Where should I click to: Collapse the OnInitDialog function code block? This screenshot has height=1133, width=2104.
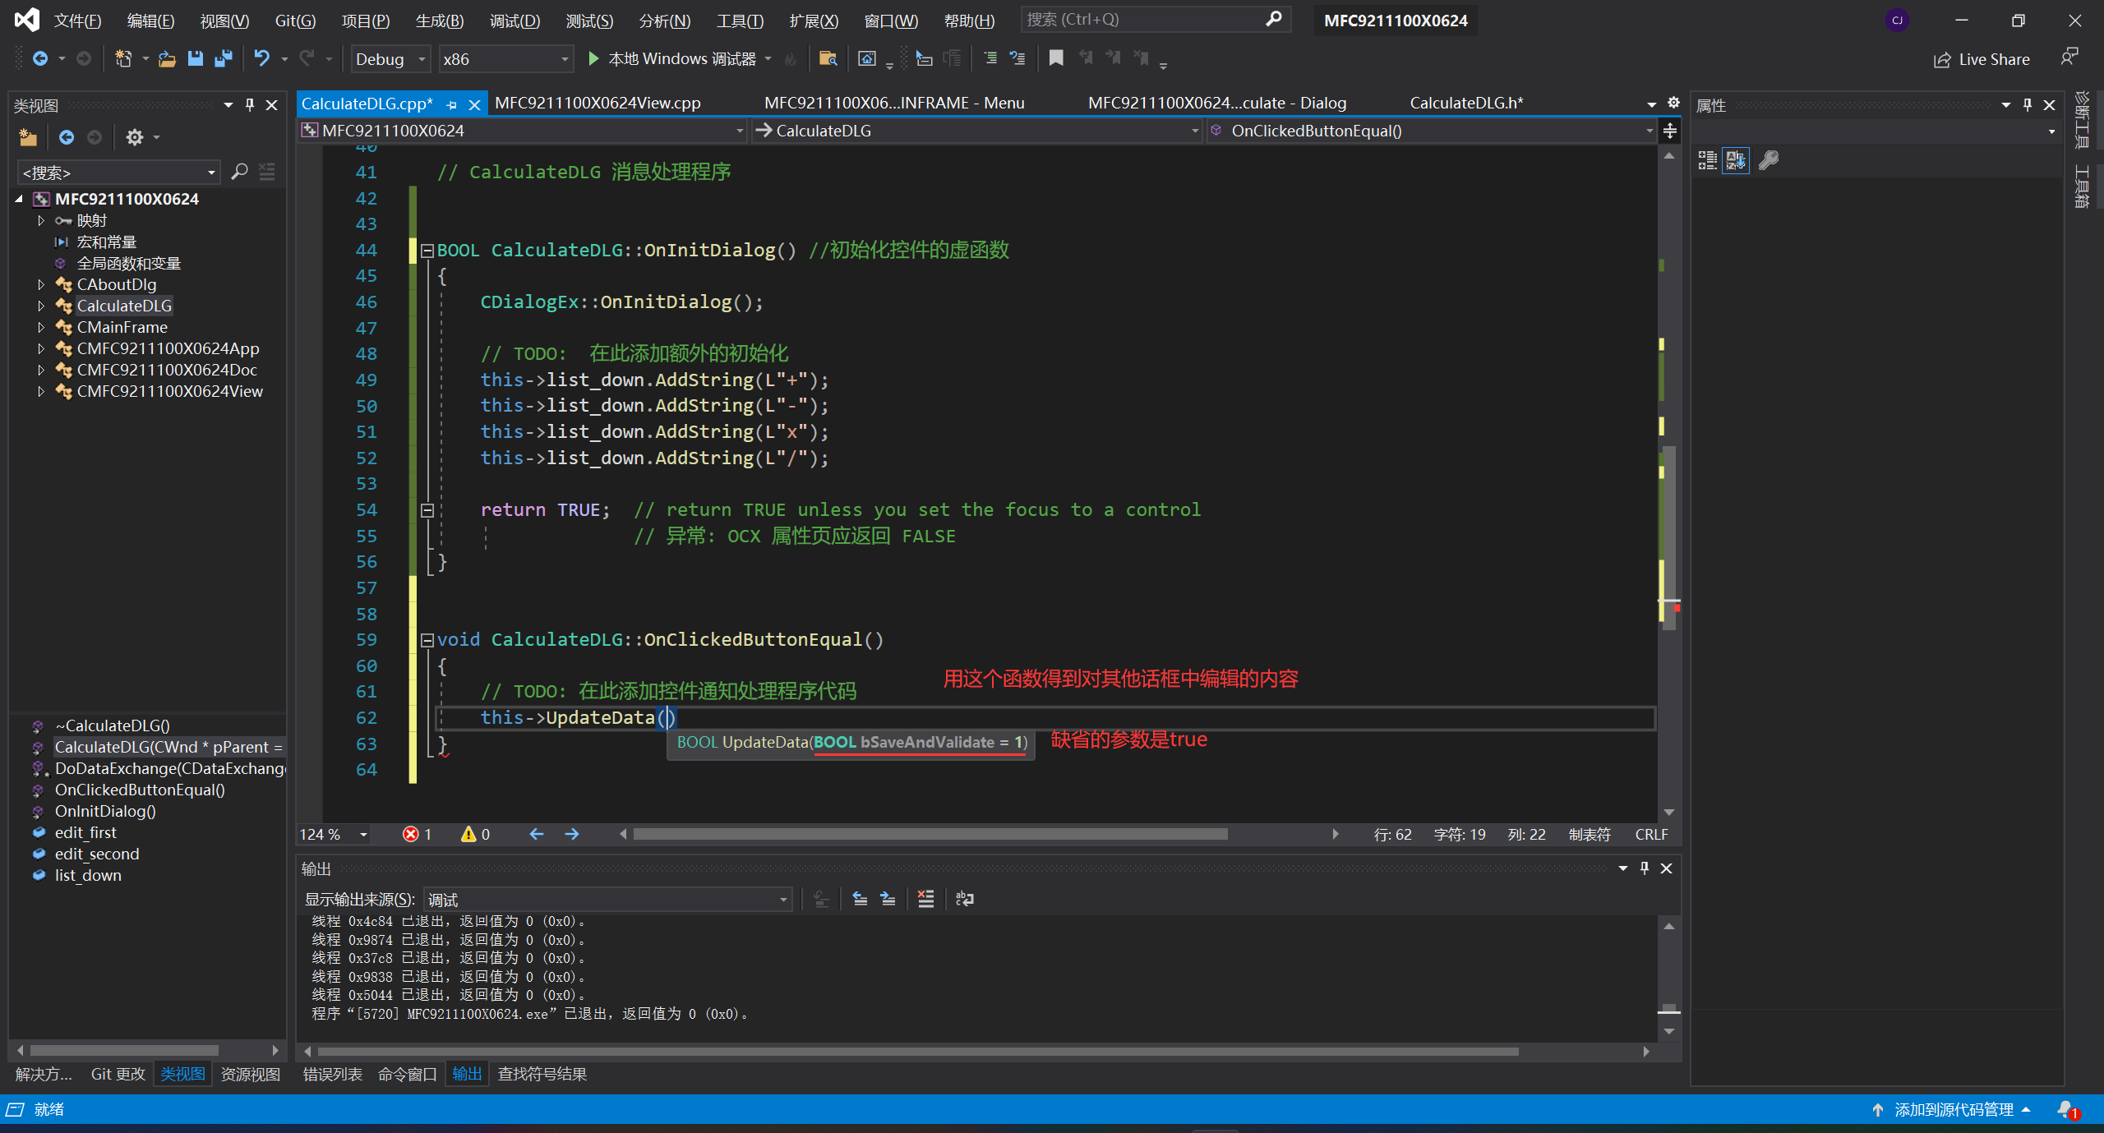tap(427, 251)
